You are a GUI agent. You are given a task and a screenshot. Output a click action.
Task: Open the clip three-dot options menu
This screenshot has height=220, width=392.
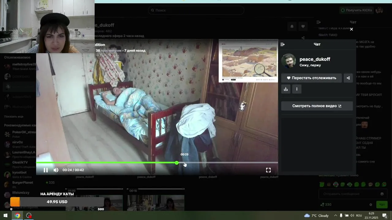pyautogui.click(x=297, y=89)
